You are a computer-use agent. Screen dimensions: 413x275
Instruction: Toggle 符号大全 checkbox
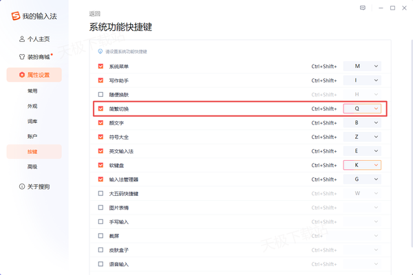[100, 137]
